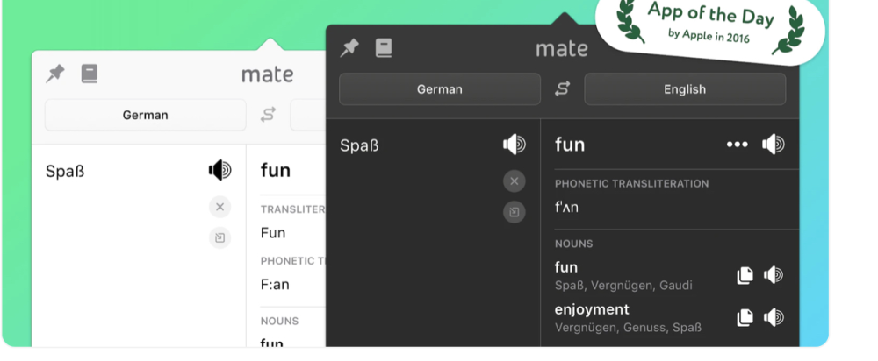878x361 pixels.
Task: Click the Spaß input text in light window
Action: point(65,171)
